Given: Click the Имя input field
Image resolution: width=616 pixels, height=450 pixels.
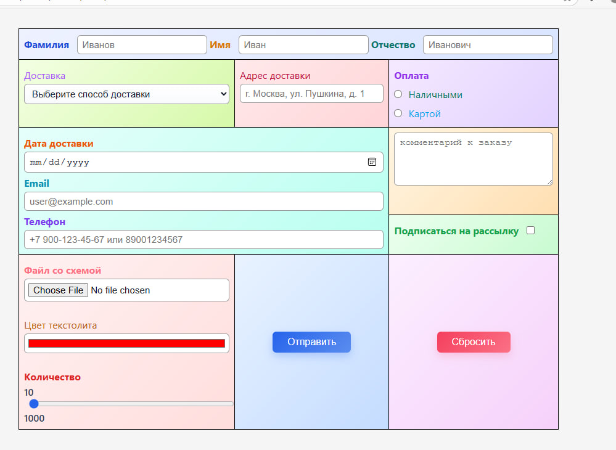Looking at the screenshot, I should [x=303, y=45].
